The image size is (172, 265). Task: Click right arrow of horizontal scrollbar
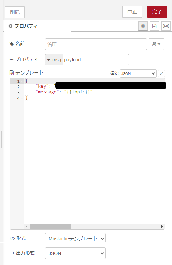[x=162, y=226]
